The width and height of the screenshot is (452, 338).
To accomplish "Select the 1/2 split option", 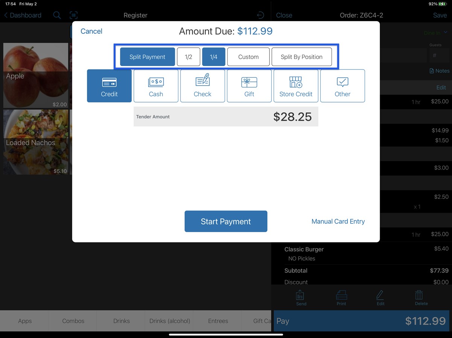I will [189, 57].
